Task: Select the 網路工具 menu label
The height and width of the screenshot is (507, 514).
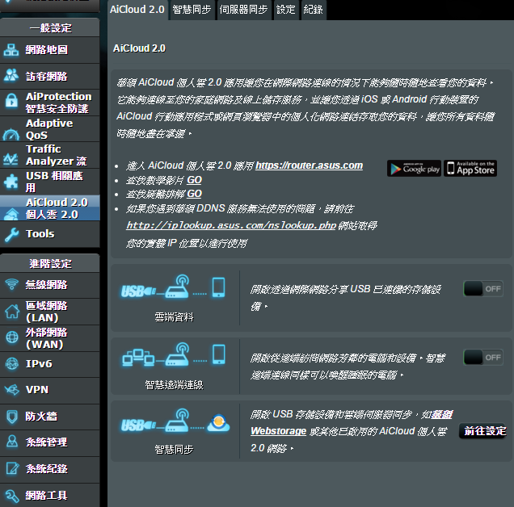Action: (47, 496)
